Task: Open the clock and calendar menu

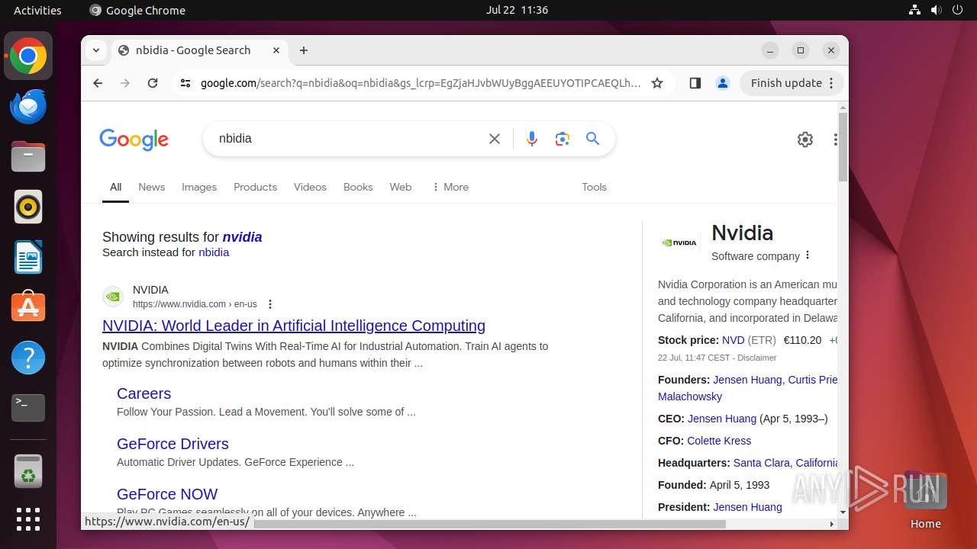Action: pyautogui.click(x=517, y=10)
